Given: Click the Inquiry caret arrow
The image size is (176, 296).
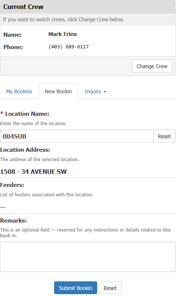Looking at the screenshot, I should [105, 92].
